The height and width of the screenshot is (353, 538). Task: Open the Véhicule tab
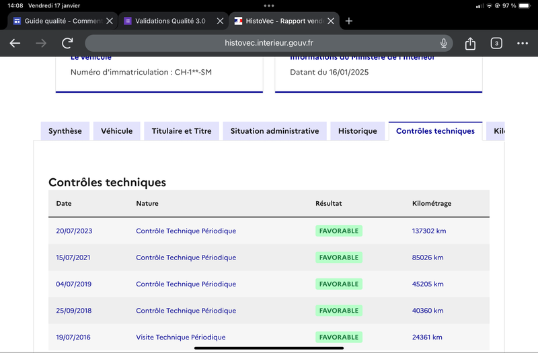click(116, 131)
